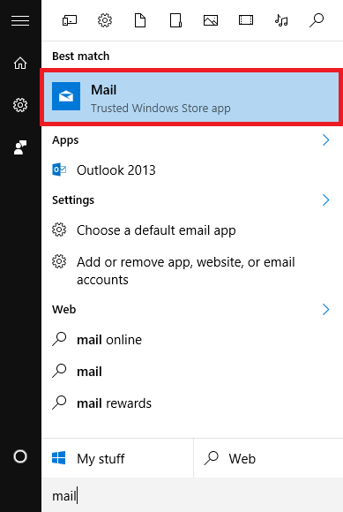Screen dimensions: 343x512
Task: Search the web for mail rewards
Action: pyautogui.click(x=192, y=403)
